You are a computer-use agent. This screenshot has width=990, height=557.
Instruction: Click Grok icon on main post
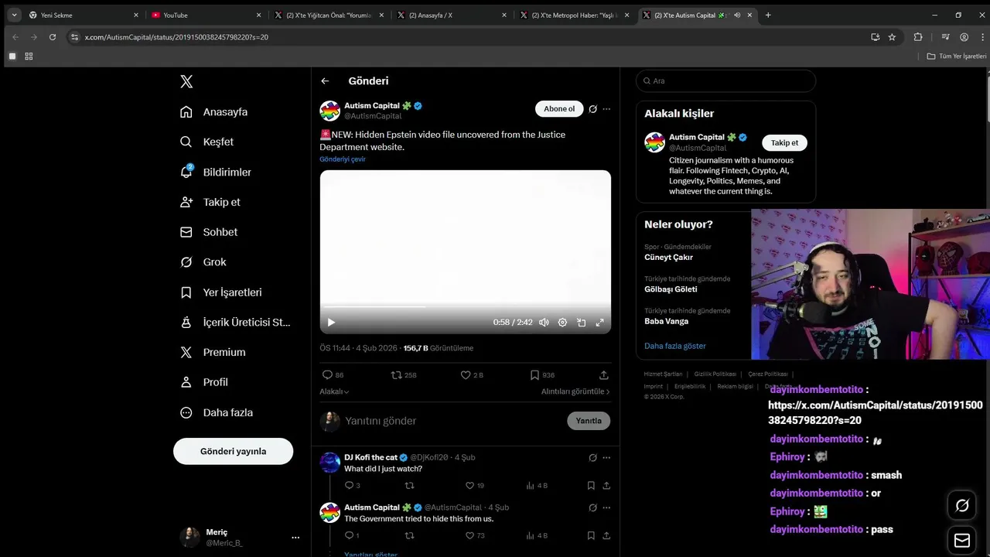pyautogui.click(x=592, y=109)
